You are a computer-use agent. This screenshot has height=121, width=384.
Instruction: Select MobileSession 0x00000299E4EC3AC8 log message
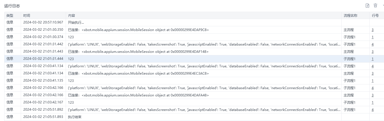click(x=138, y=73)
